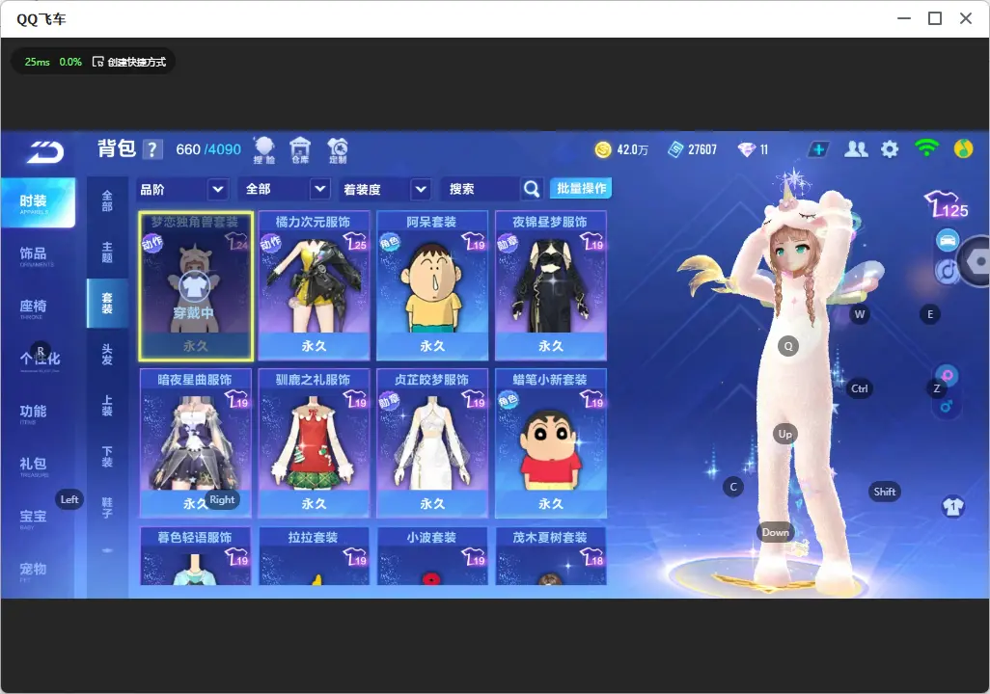Select the 头发 vertical subcategory
The width and height of the screenshot is (990, 694).
click(107, 354)
